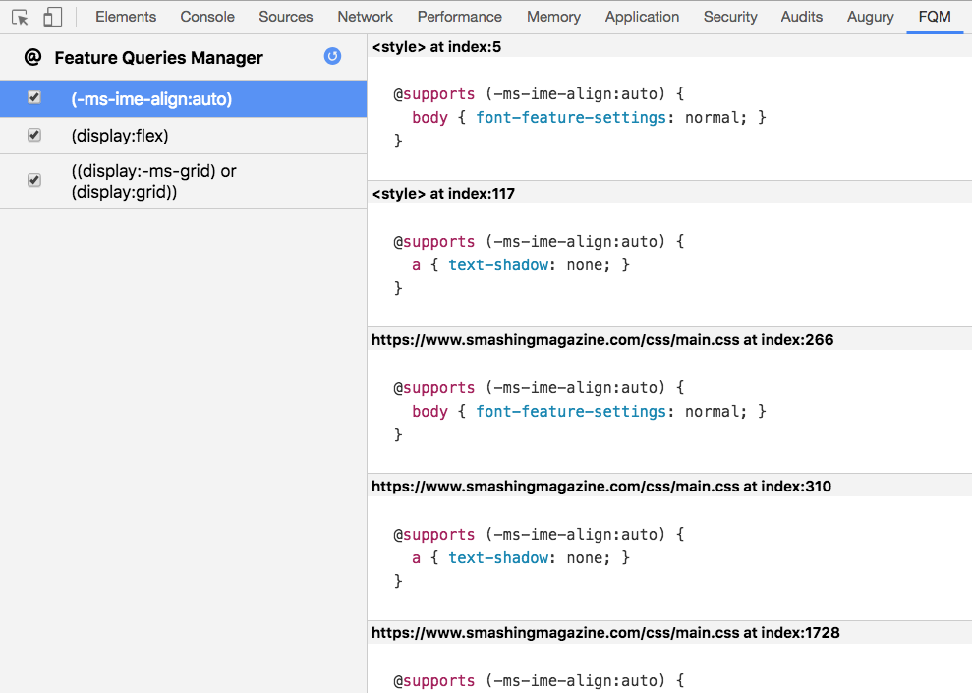
Task: Toggle the device toolbar icon
Action: pos(53,17)
